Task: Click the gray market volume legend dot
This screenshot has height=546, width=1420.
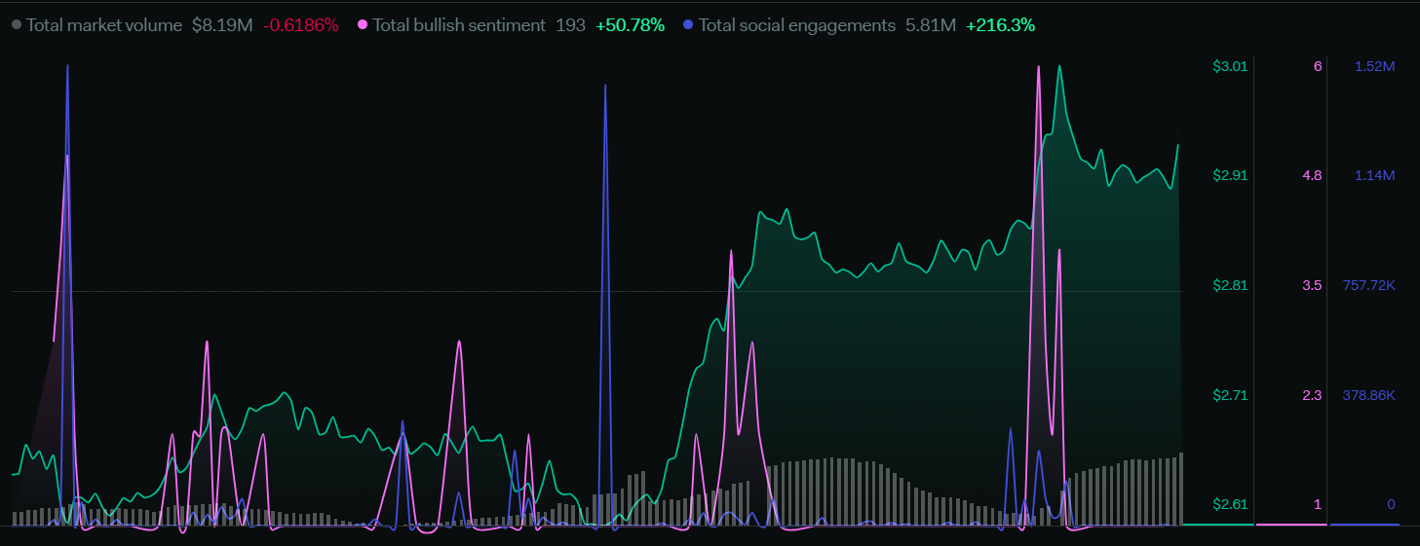Action: [x=17, y=25]
